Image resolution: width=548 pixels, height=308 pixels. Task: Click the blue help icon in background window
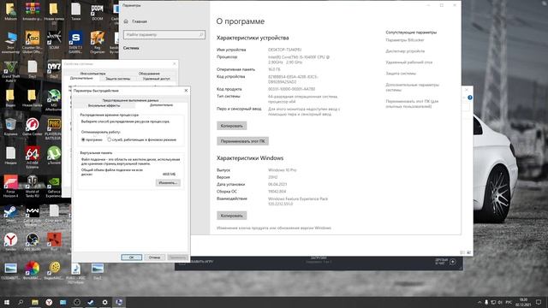(x=470, y=98)
